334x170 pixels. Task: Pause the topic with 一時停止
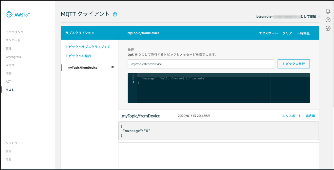pyautogui.click(x=303, y=33)
